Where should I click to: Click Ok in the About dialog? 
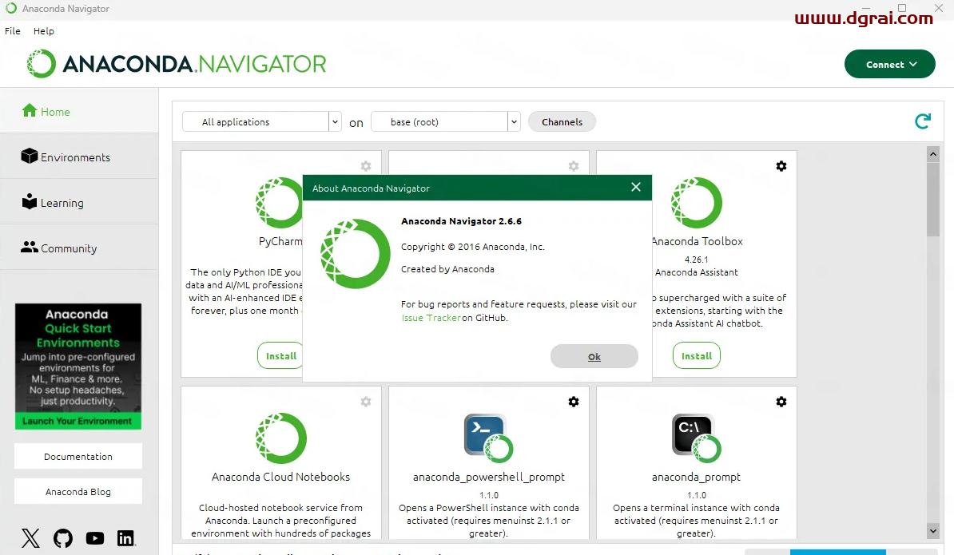point(594,356)
